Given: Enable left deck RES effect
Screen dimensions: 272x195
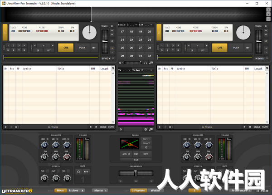Looking at the screenshot, I should click(68, 171).
